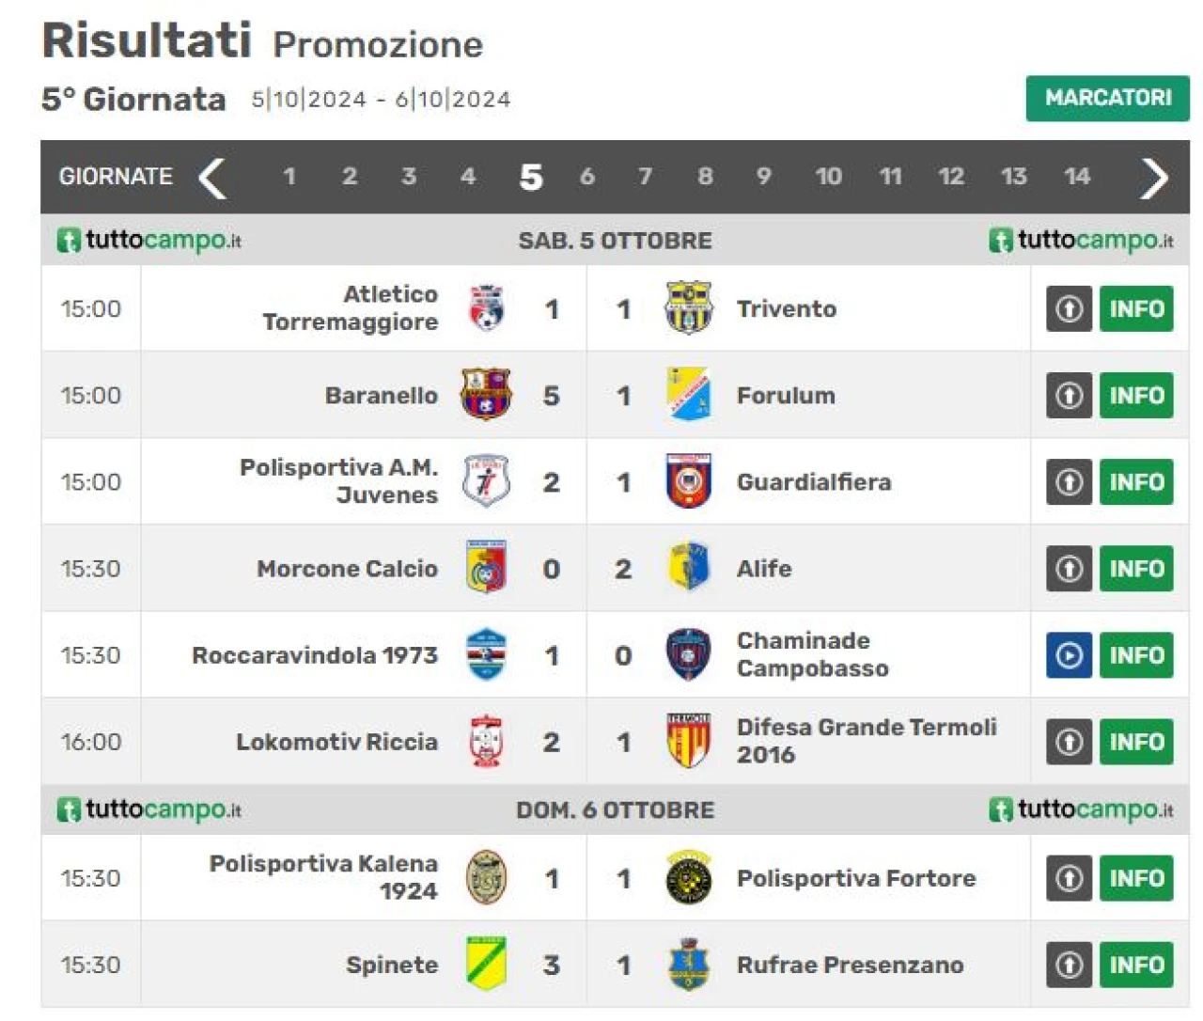1203x1021 pixels.
Task: Open INFO for Spinete vs Rufrae Presenzano
Action: [x=1136, y=965]
